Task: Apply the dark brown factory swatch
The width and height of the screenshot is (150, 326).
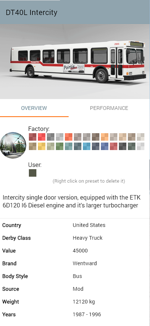Action: pos(96,137)
